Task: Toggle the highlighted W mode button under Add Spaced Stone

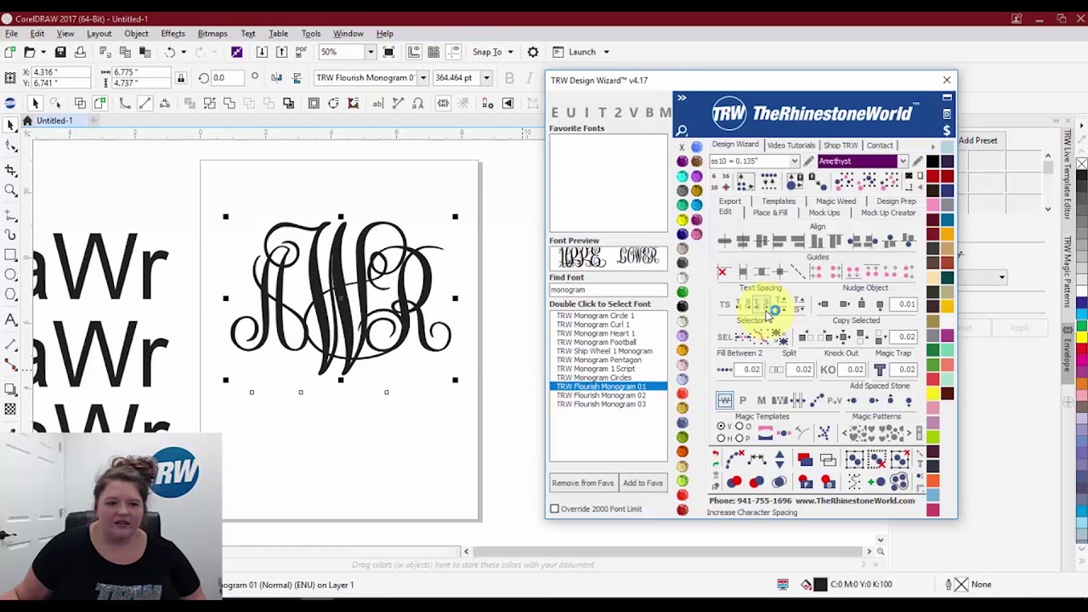Action: click(x=724, y=400)
